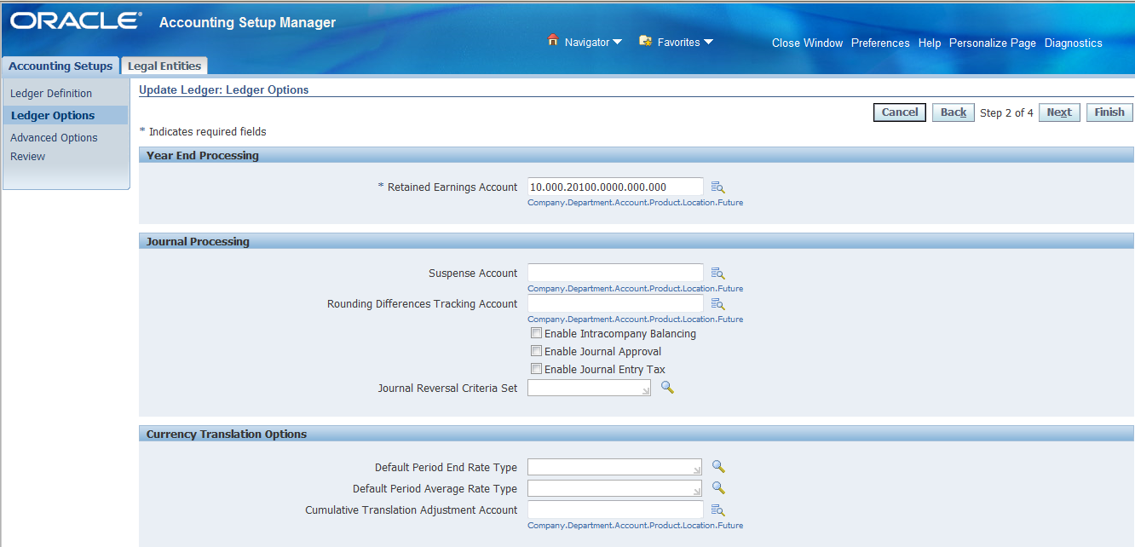Click Journal Reversal Criteria Set field
Viewport: 1135px width, 547px height.
[x=590, y=388]
